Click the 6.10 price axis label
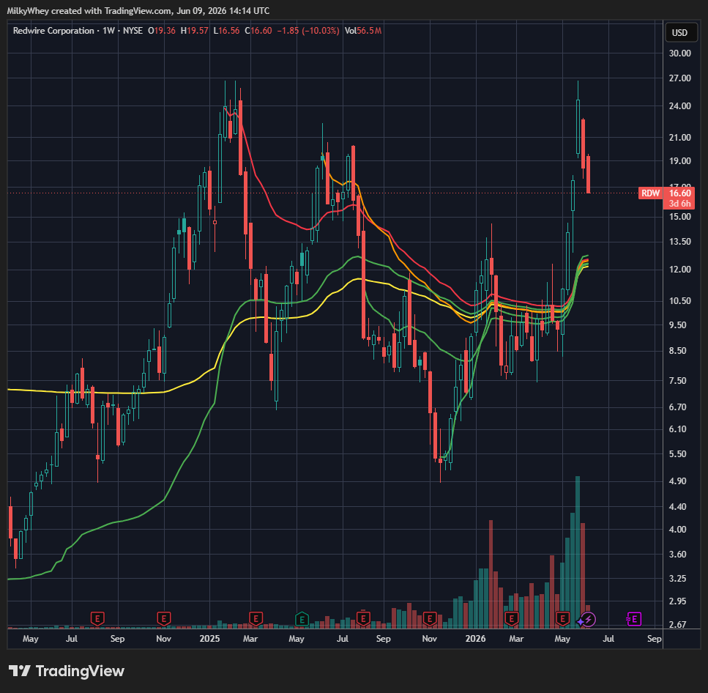 point(677,429)
